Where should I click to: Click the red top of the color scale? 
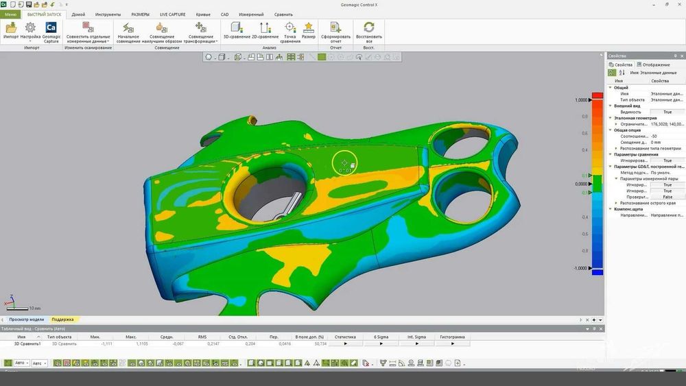[598, 95]
